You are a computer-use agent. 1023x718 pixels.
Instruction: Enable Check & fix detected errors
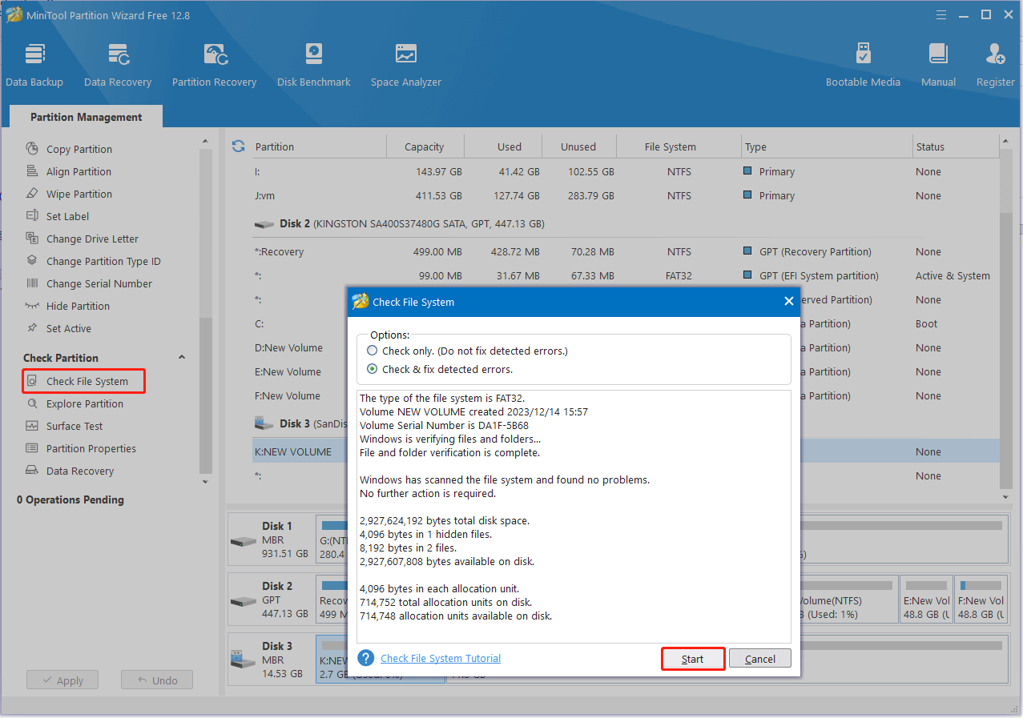(371, 368)
